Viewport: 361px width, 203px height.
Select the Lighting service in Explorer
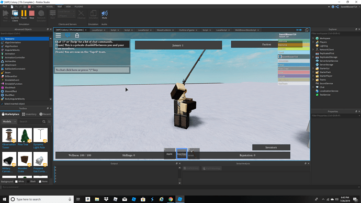[x=323, y=46]
